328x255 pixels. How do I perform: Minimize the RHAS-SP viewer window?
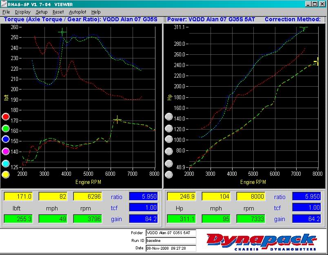pyautogui.click(x=308, y=4)
